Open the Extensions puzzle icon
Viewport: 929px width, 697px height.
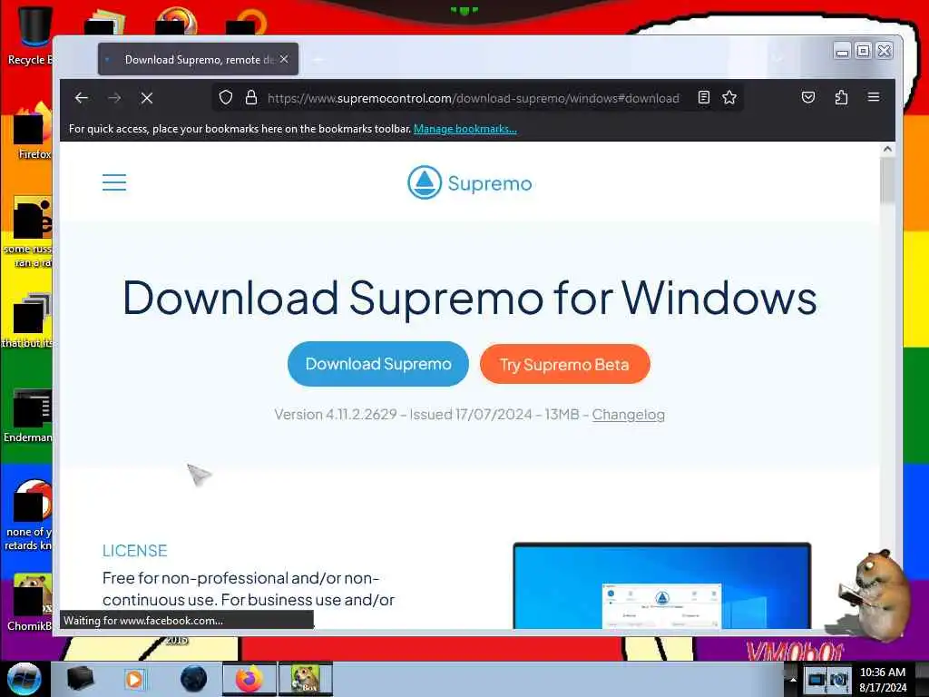tap(841, 97)
